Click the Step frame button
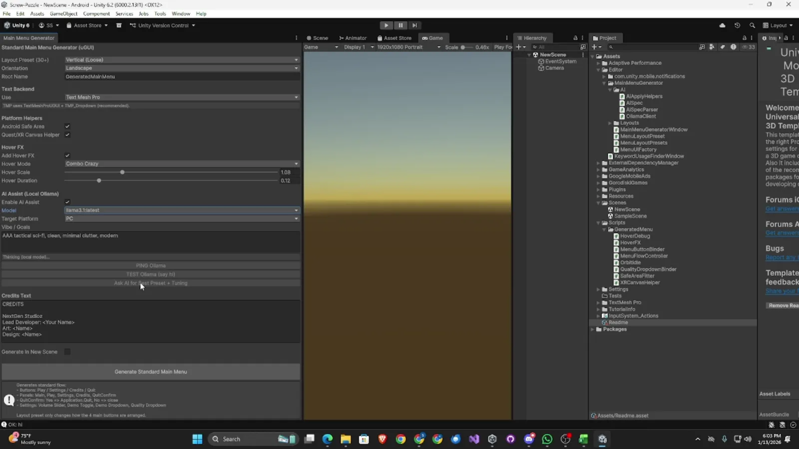The height and width of the screenshot is (449, 799). (x=414, y=25)
